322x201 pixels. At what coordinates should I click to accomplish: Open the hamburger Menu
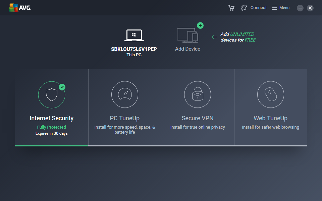281,8
